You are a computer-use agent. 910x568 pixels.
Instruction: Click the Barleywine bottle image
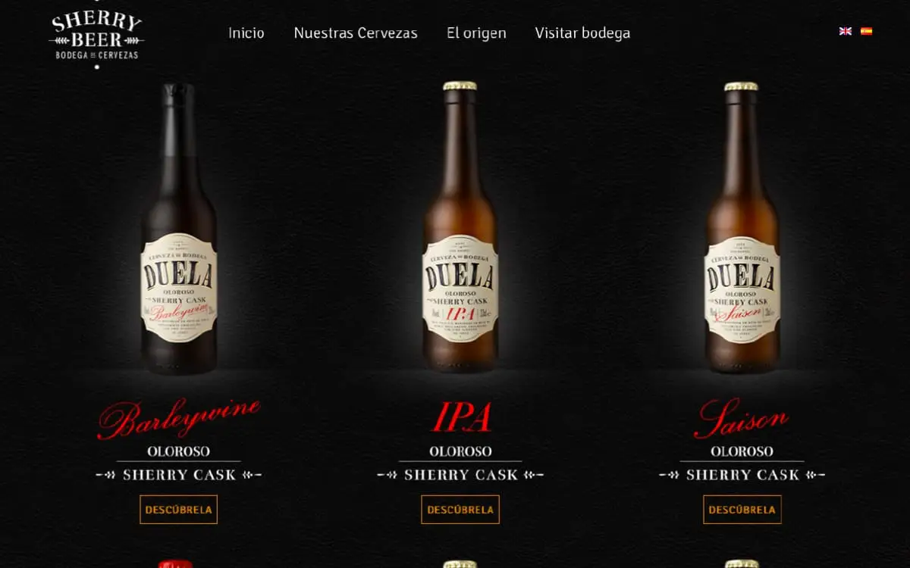tap(179, 229)
